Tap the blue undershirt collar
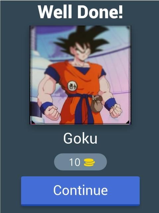Image resolution: width=159 pixels, height=213 pixels. [82, 70]
